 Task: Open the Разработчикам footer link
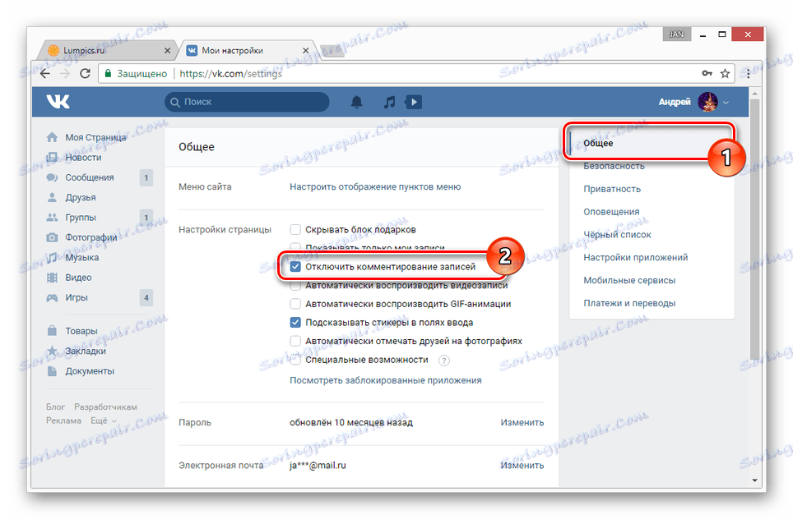(x=105, y=407)
